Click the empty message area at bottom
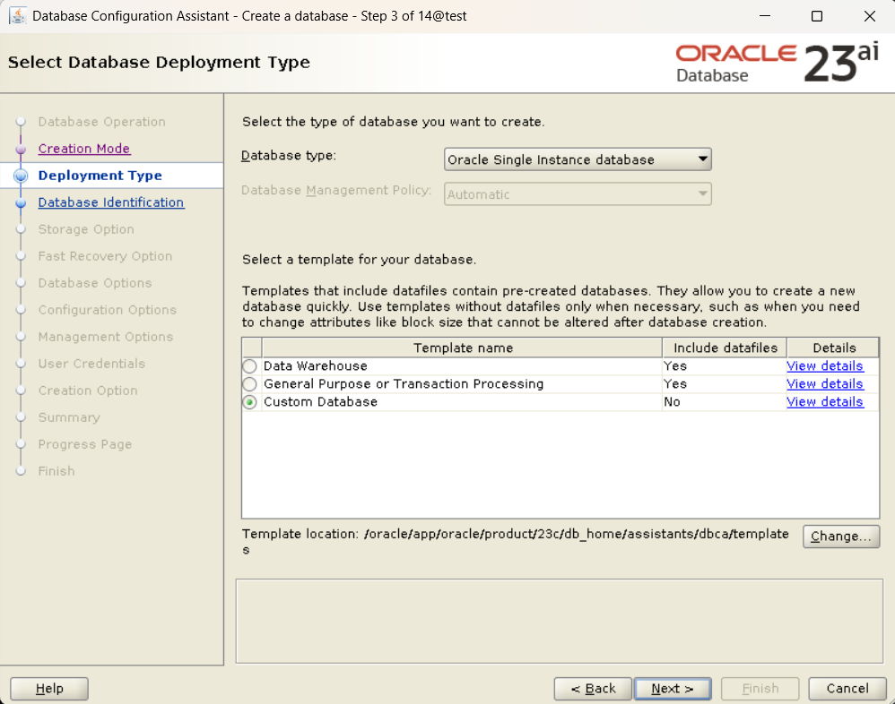This screenshot has width=895, height=704. pyautogui.click(x=560, y=622)
